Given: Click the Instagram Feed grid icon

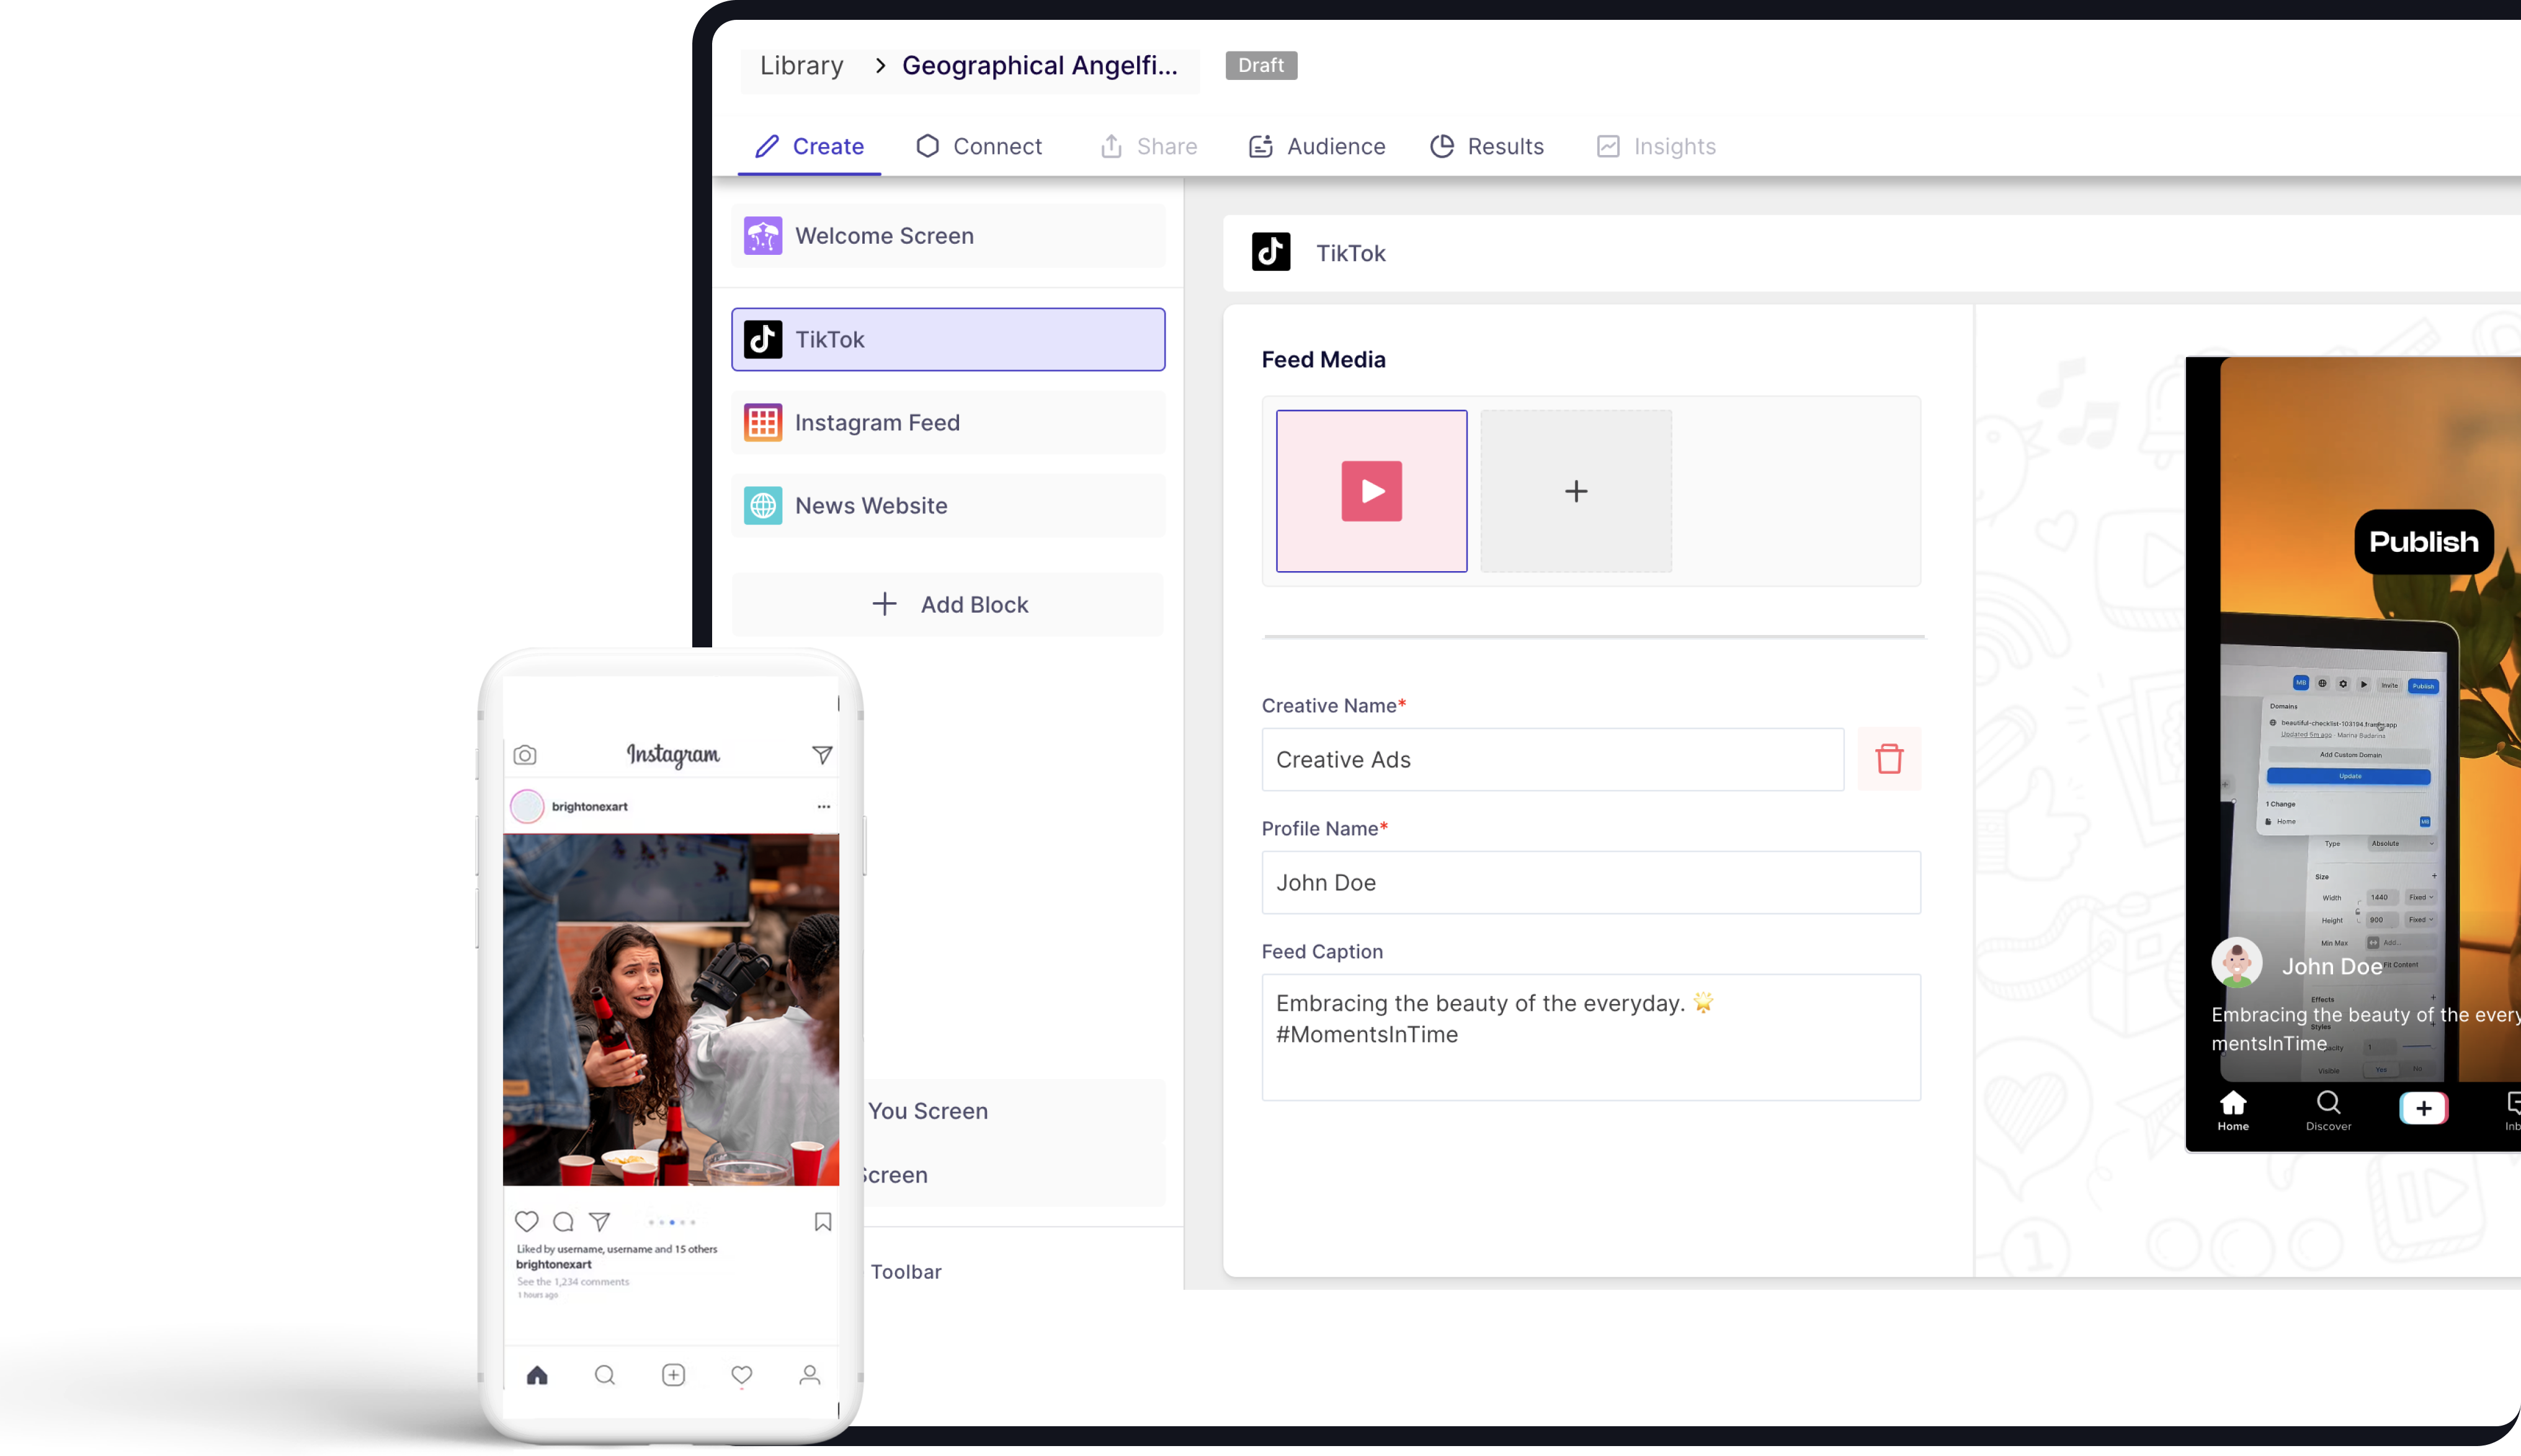Looking at the screenshot, I should [x=763, y=422].
